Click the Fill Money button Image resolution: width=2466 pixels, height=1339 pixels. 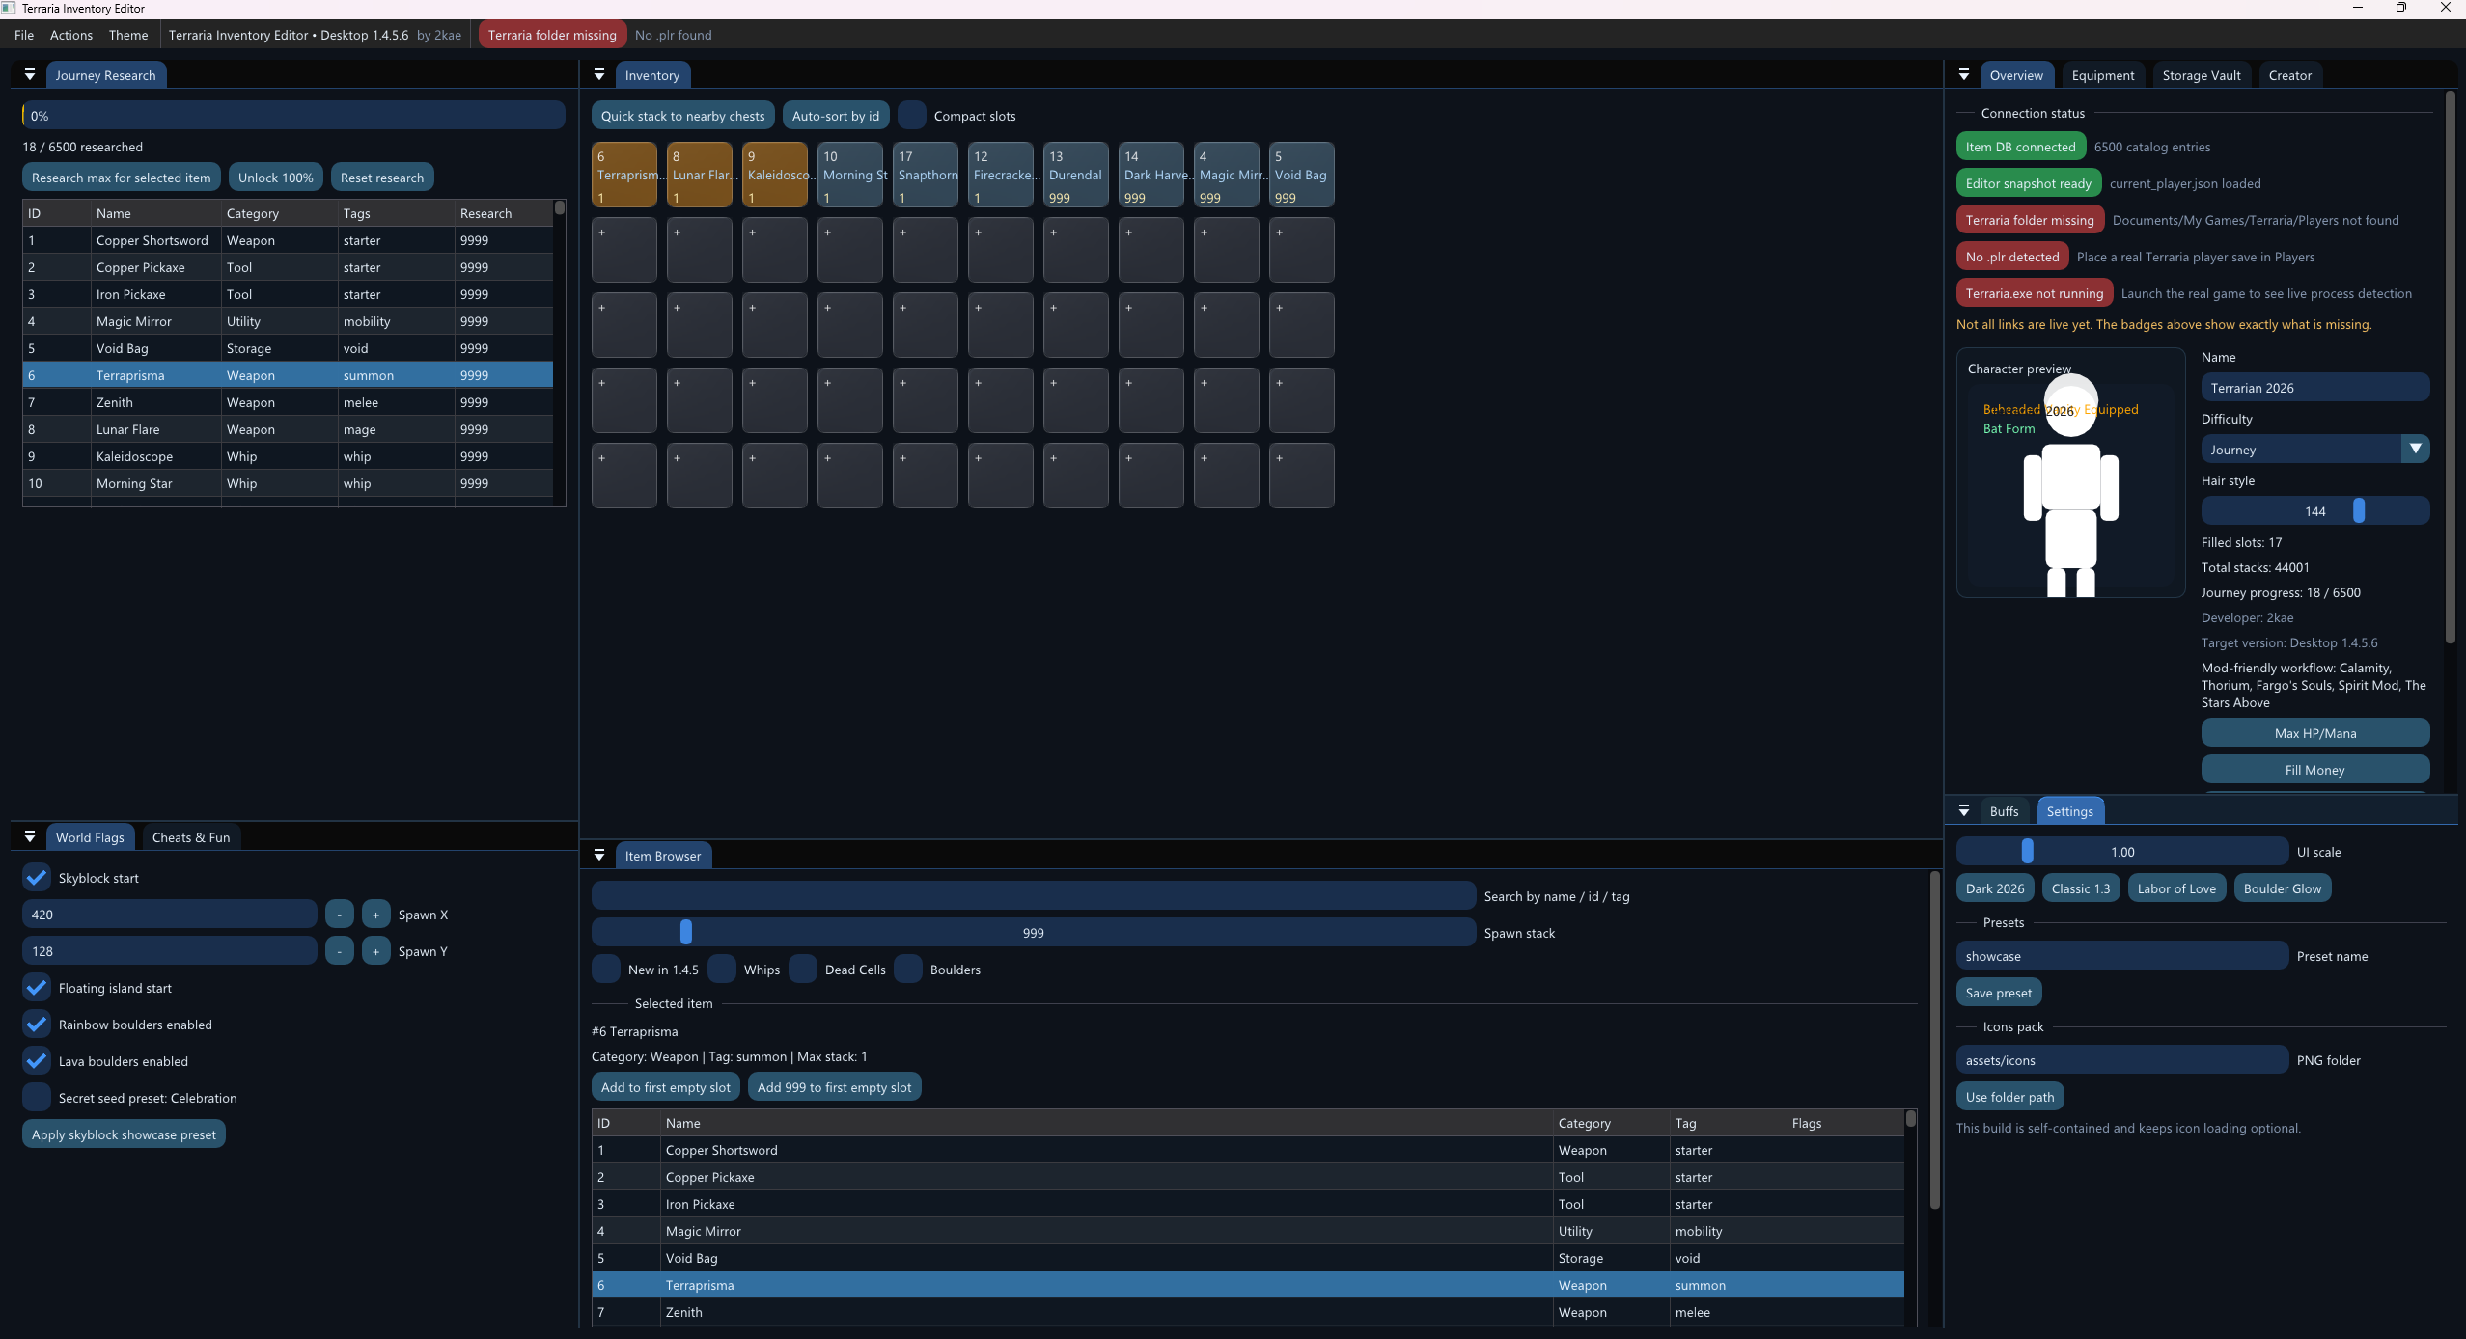pos(2314,769)
